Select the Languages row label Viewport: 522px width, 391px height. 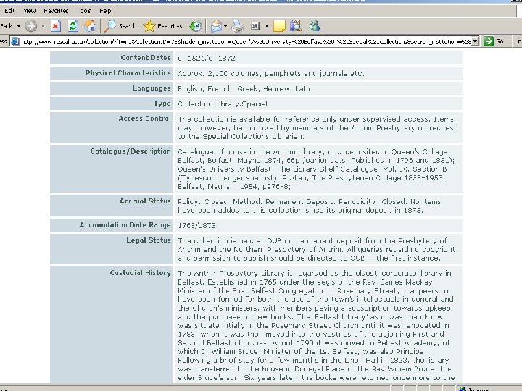(x=152, y=88)
